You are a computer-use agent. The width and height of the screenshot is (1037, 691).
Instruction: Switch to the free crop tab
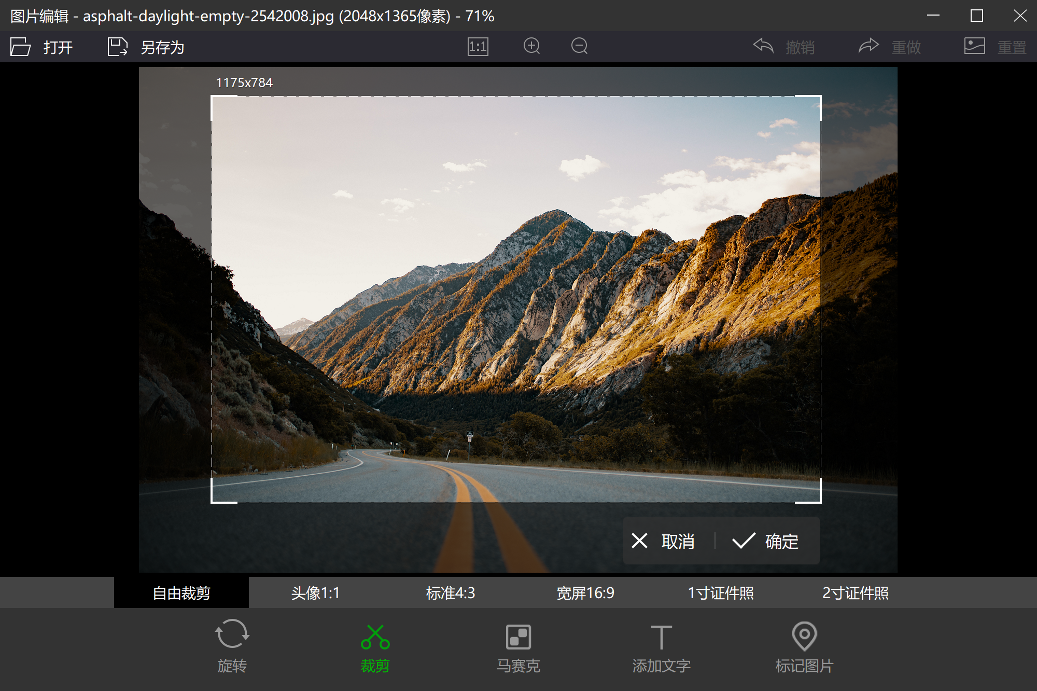[x=181, y=593]
